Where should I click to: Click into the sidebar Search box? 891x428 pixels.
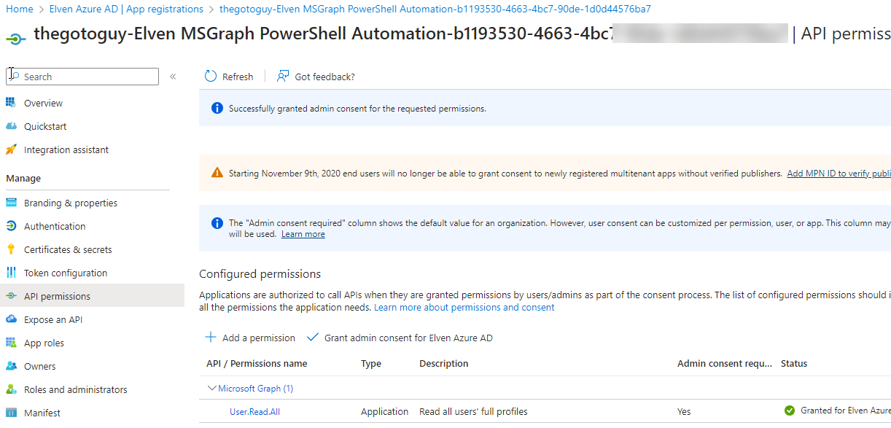[x=82, y=77]
